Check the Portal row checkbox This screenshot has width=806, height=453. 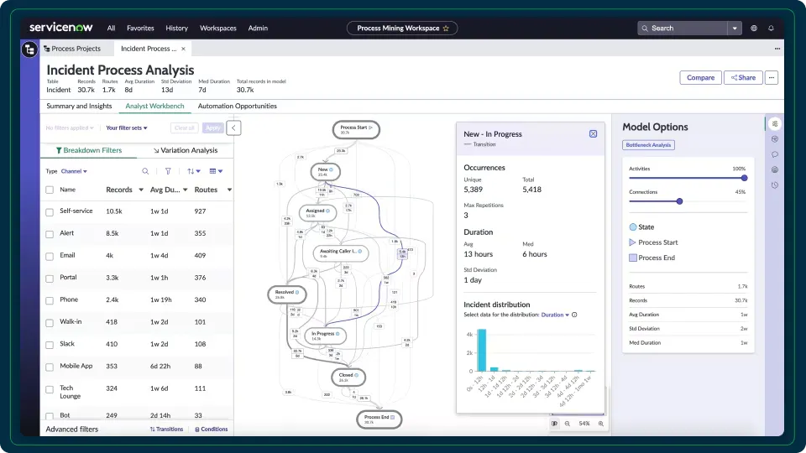[x=50, y=279]
